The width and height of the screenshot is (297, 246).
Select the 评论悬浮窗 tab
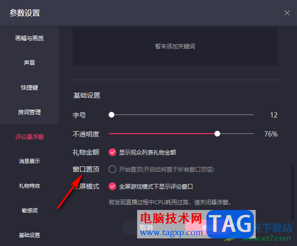[29, 137]
